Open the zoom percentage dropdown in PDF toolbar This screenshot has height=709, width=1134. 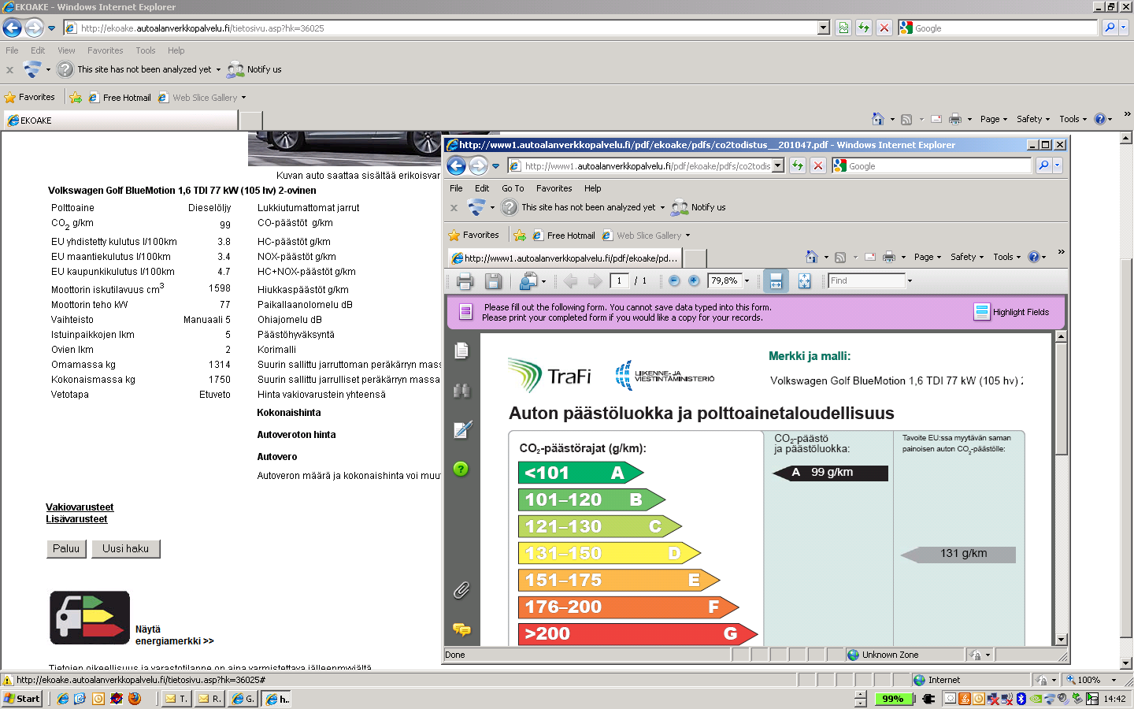pyautogui.click(x=747, y=281)
